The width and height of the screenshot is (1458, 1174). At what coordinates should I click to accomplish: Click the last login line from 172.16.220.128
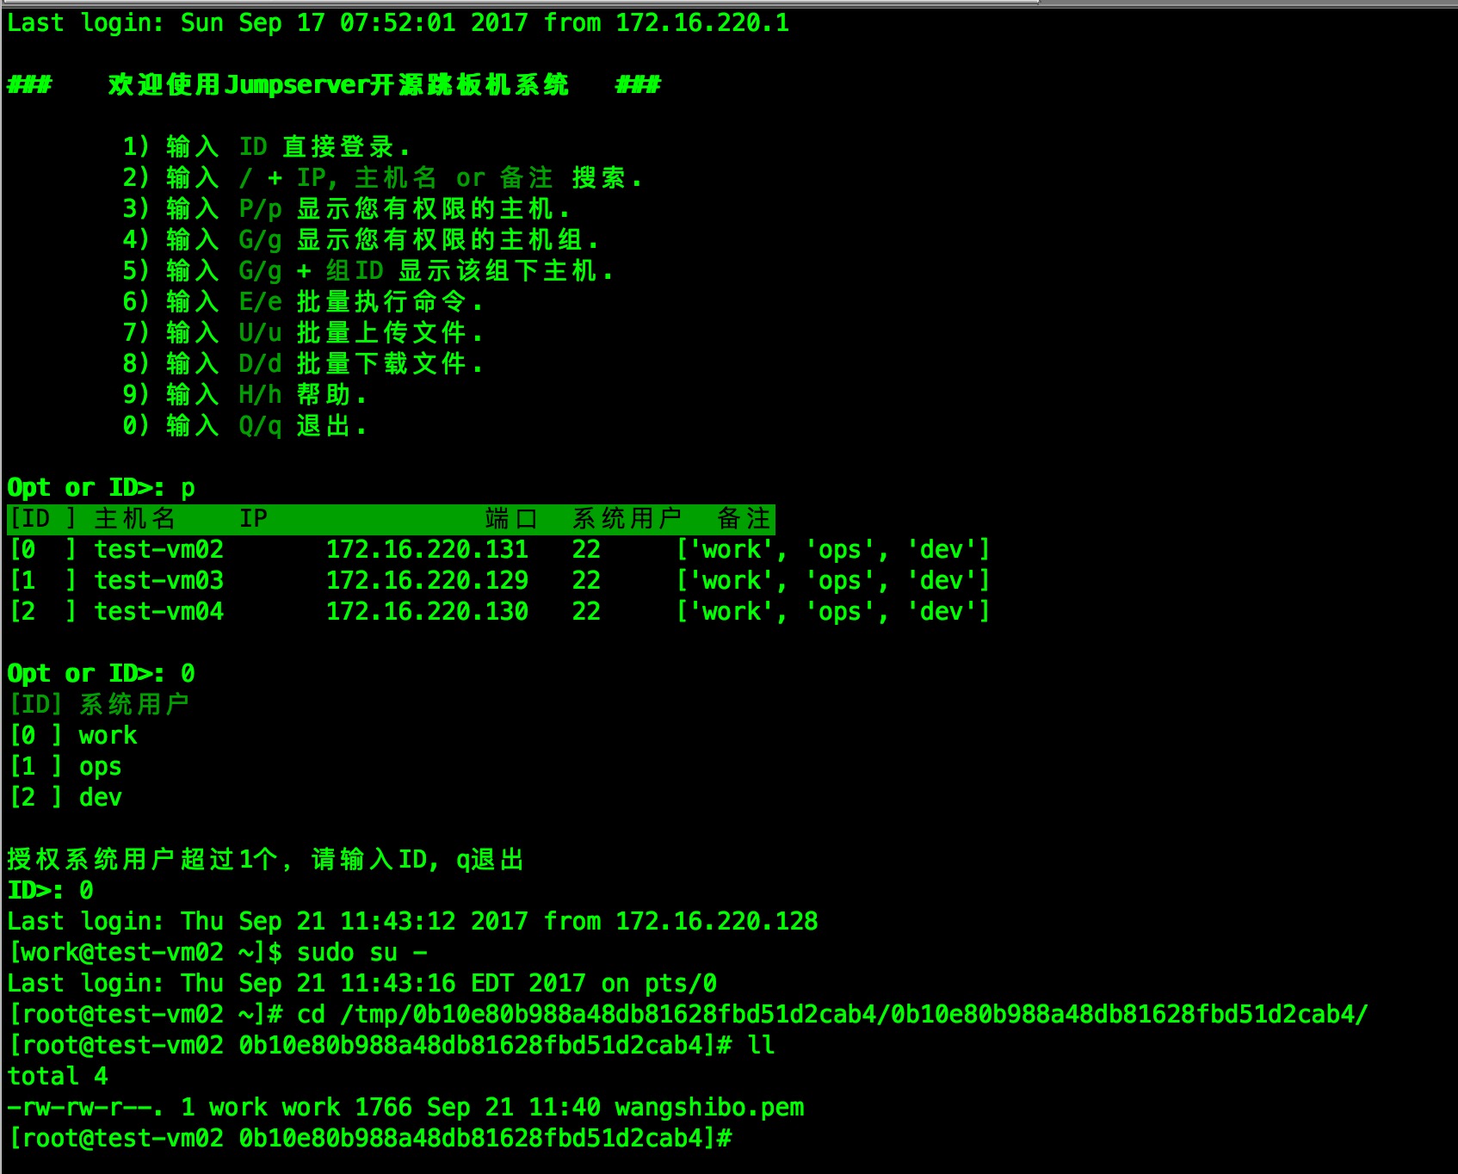[x=413, y=921]
